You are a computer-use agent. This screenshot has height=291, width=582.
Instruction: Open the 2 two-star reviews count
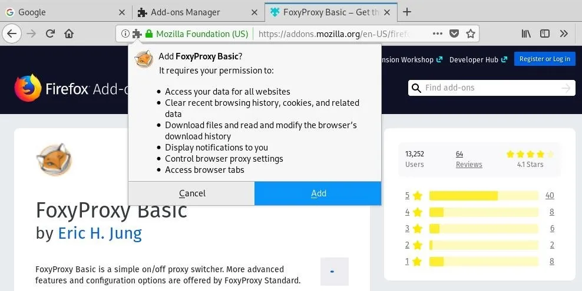point(552,245)
